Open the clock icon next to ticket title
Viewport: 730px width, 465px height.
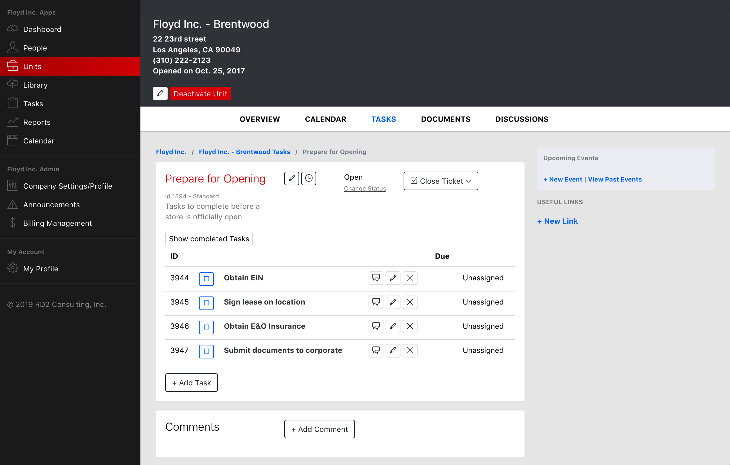click(x=309, y=178)
